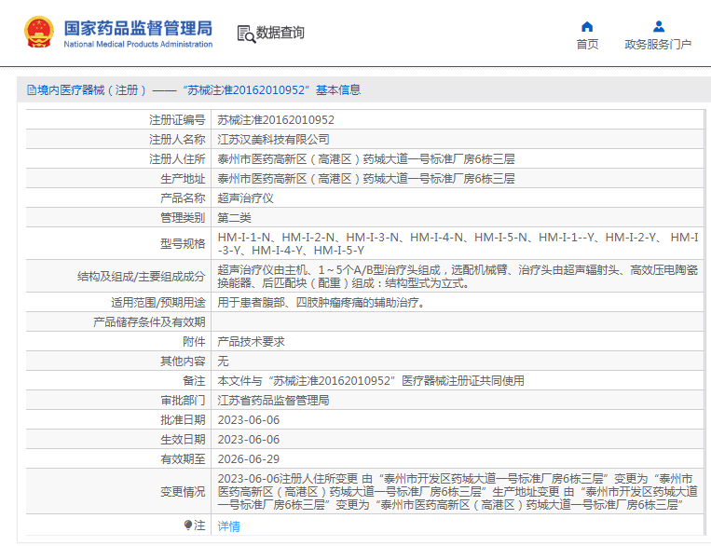
Task: Select product name 超声治疗仪
Action: (245, 198)
